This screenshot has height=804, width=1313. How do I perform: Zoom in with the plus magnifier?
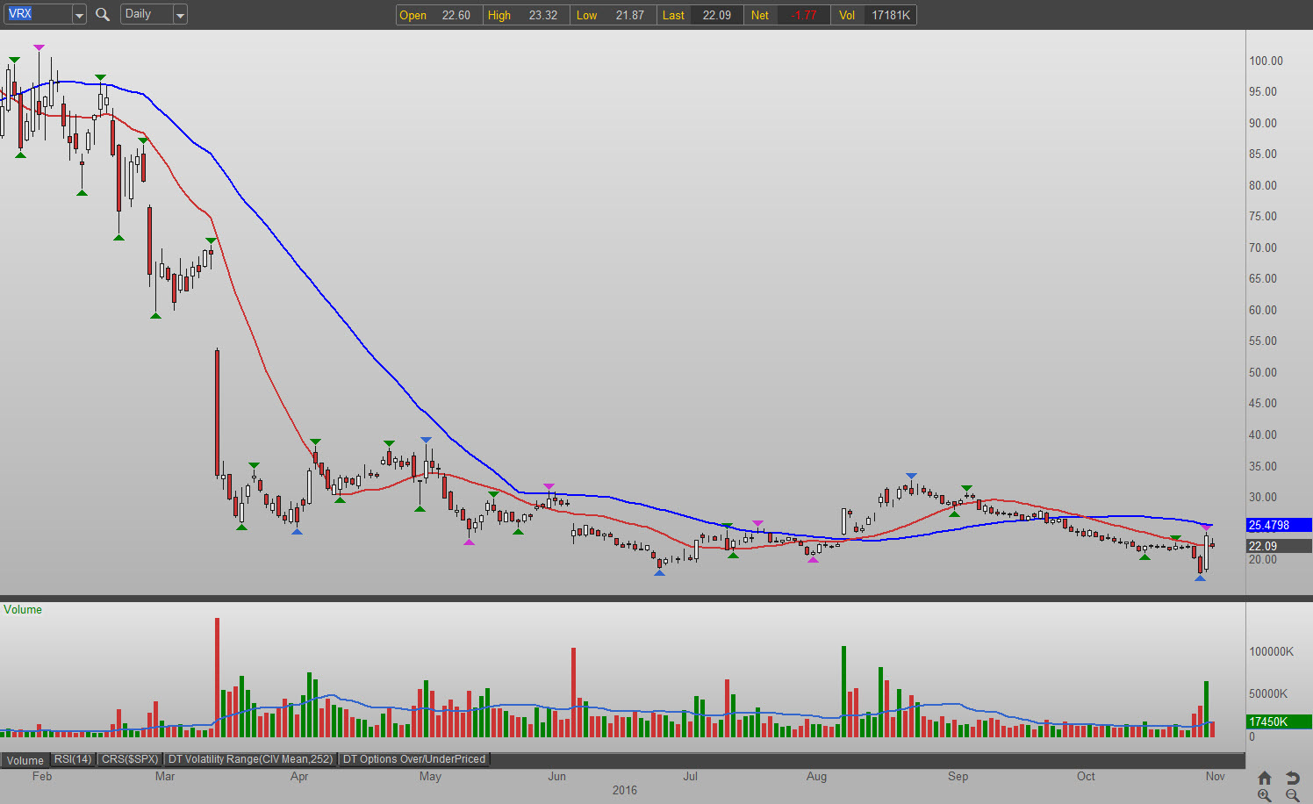click(x=1265, y=795)
